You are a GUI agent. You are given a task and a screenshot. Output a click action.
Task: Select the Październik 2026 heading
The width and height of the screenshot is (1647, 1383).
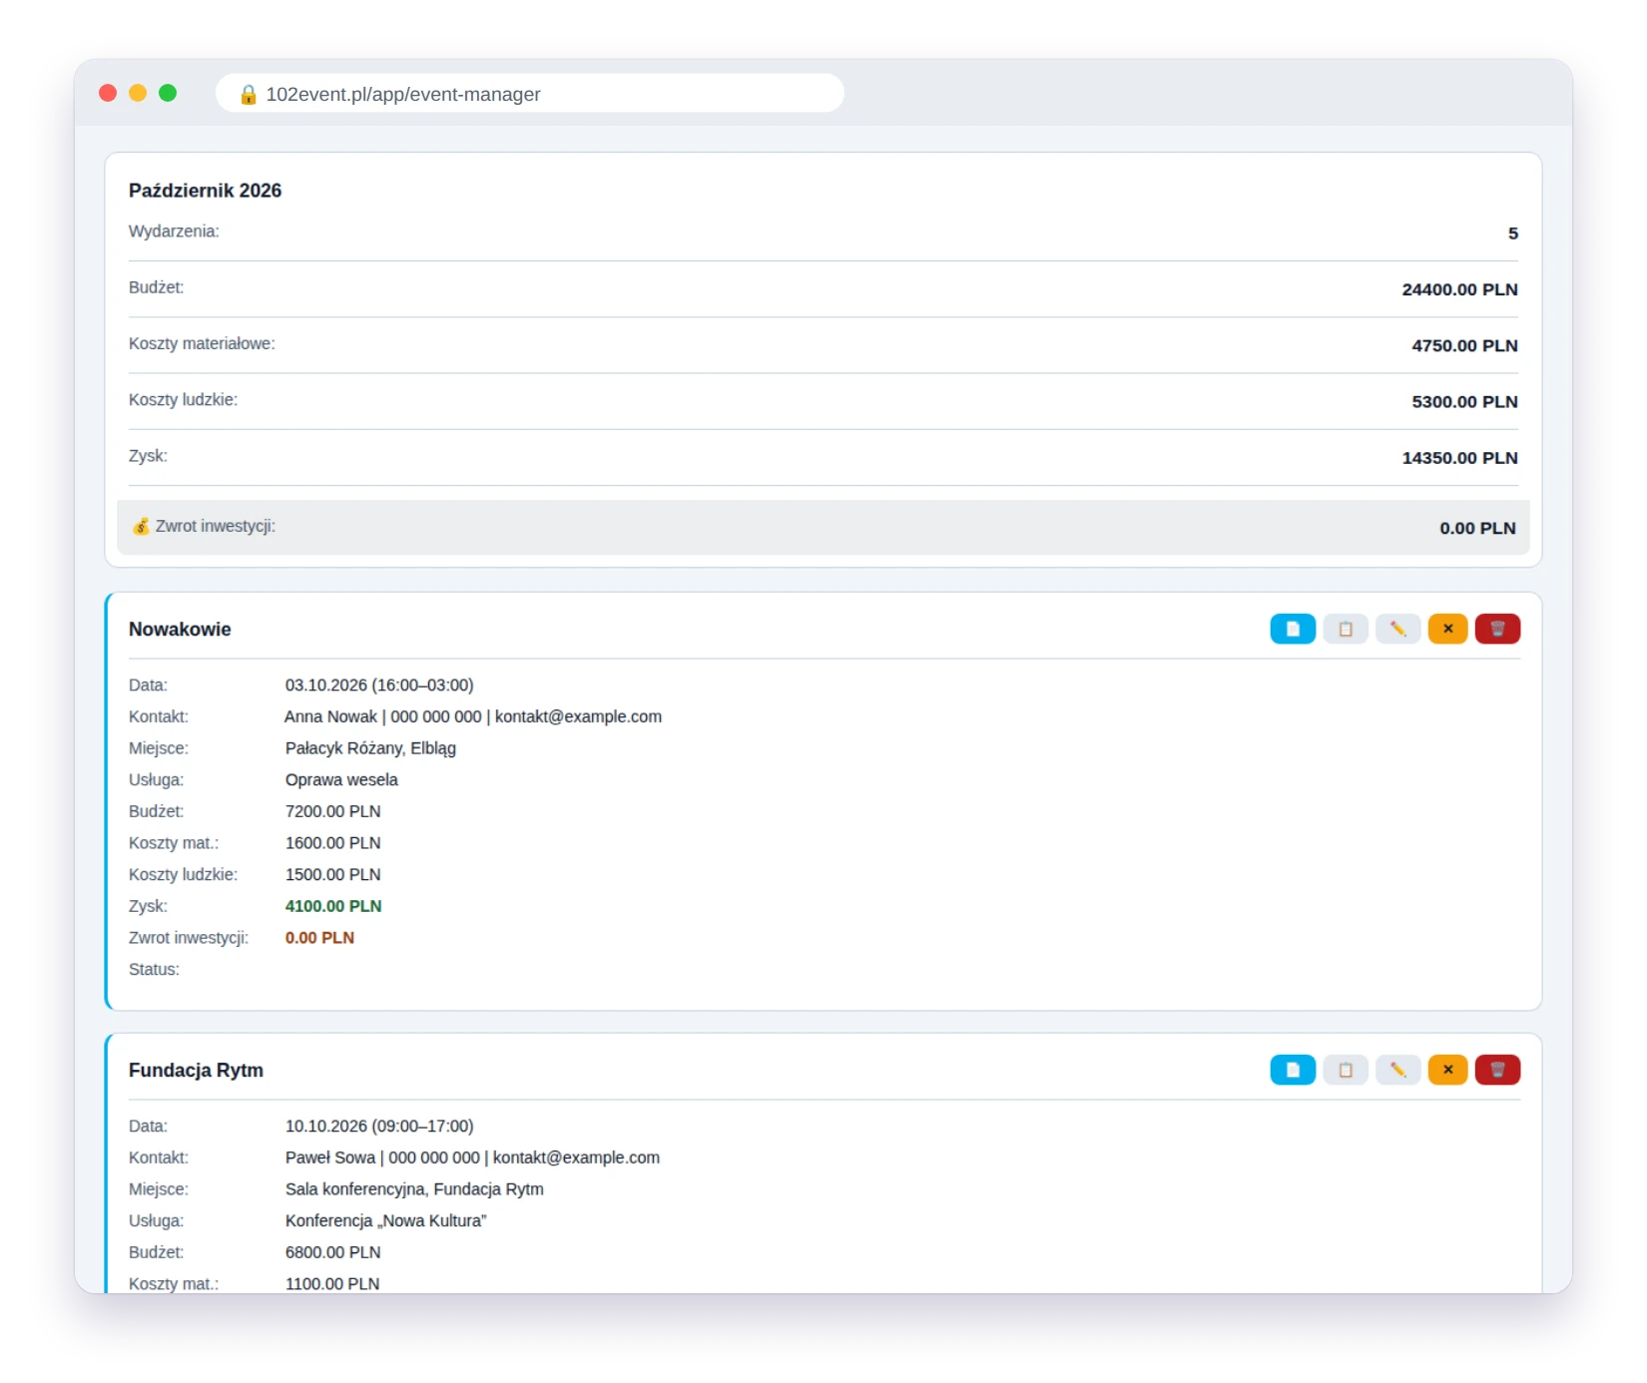coord(205,191)
